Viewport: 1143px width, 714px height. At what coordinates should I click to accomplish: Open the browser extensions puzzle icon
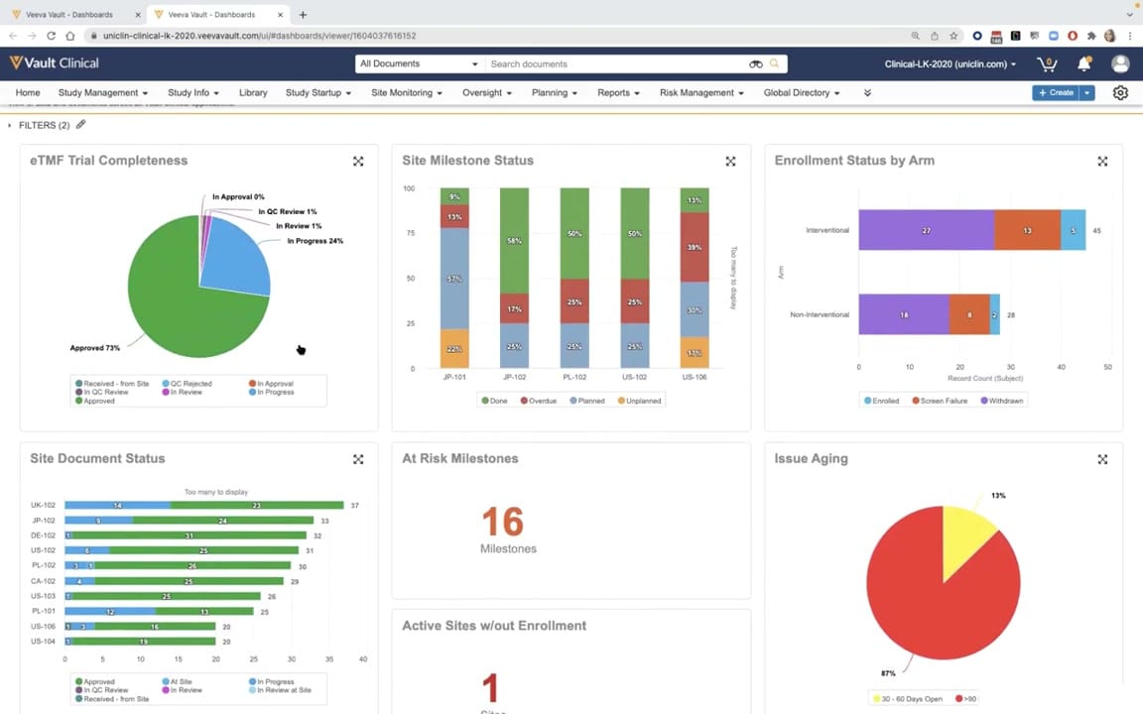pos(1091,35)
